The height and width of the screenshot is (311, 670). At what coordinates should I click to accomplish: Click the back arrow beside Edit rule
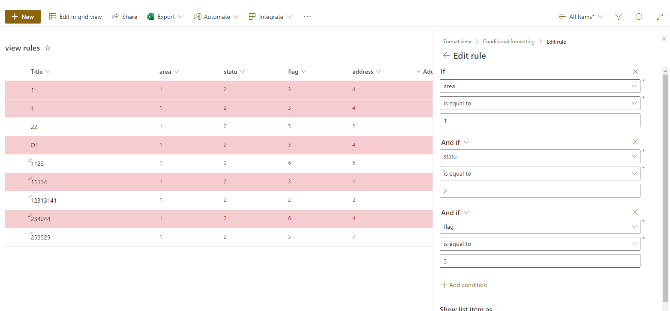[x=447, y=56]
